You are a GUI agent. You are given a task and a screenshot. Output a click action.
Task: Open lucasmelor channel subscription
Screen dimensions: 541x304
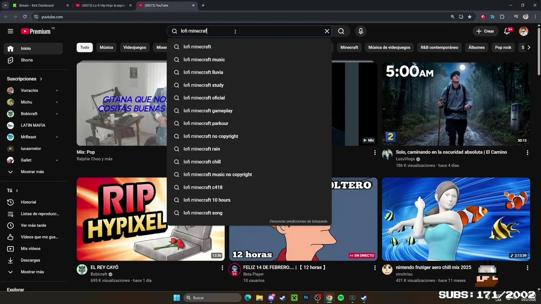(33, 149)
